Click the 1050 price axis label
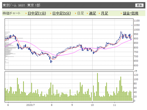This screenshot has width=147, height=110. [x=137, y=25]
